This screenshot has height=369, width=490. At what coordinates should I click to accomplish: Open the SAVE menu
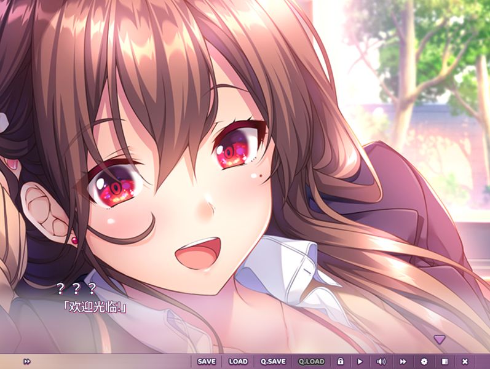(207, 362)
